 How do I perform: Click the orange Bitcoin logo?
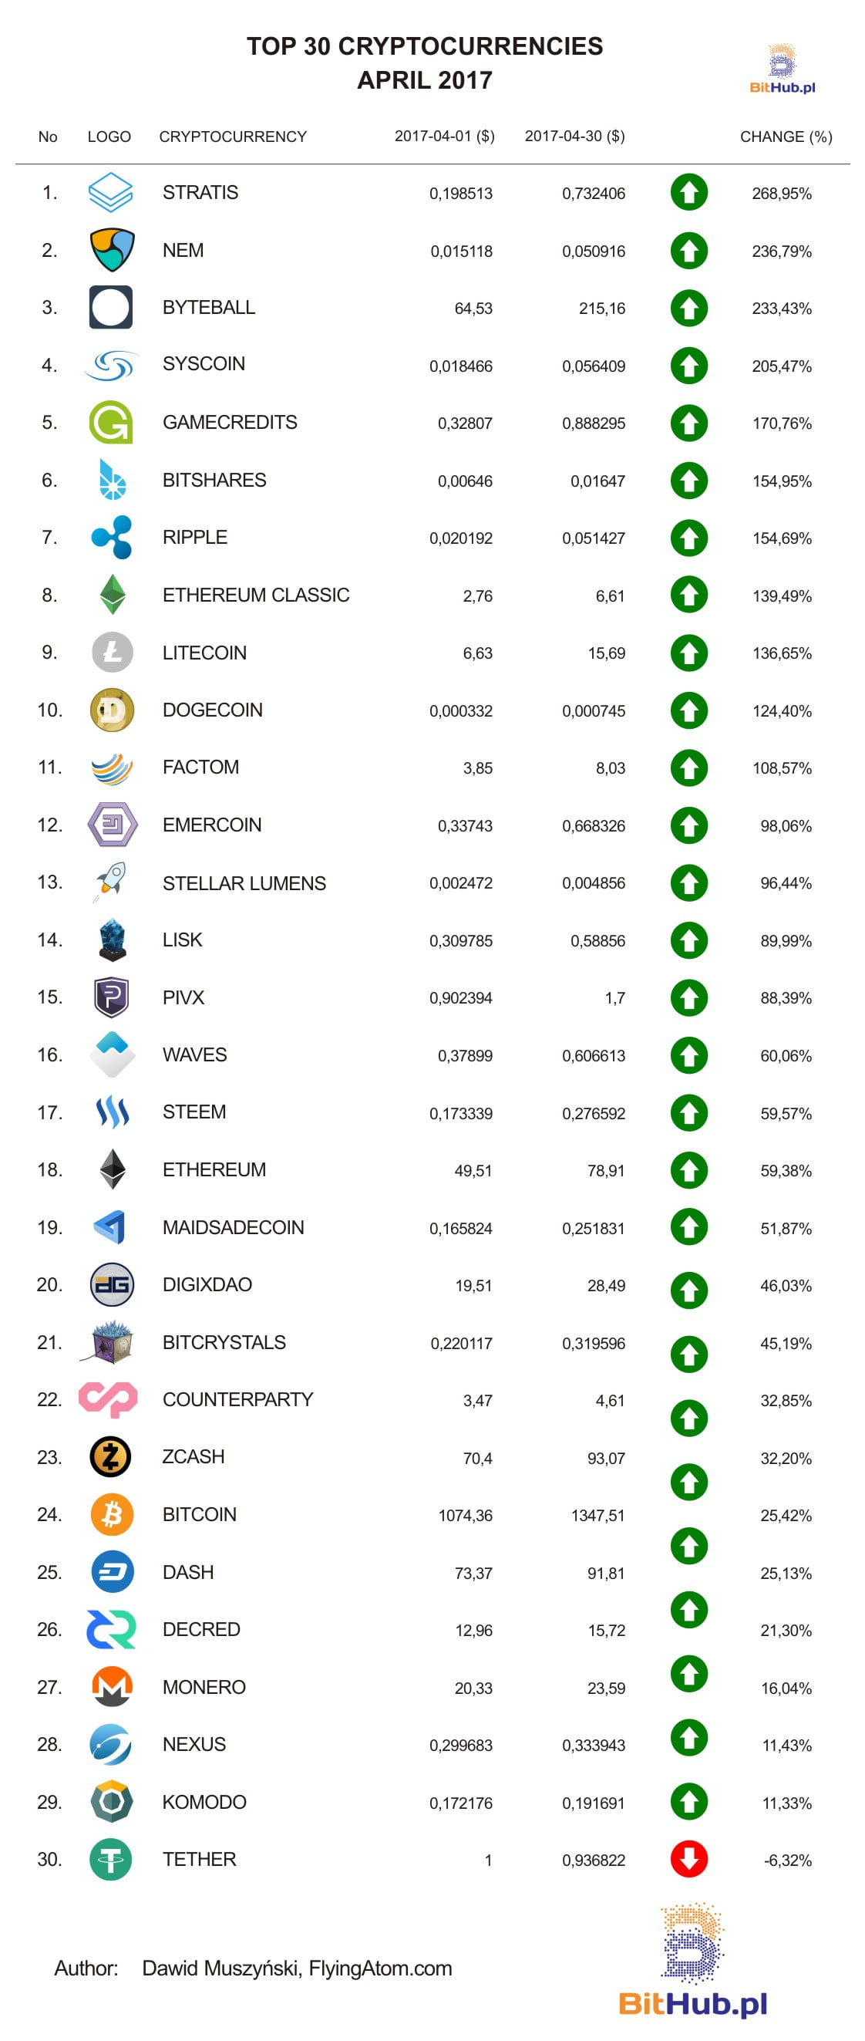coord(112,1514)
